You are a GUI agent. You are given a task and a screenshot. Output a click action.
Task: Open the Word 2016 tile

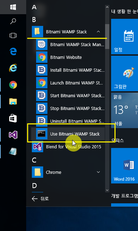(x=125, y=166)
